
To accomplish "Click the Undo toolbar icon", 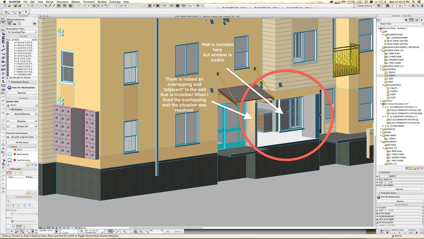I will [37, 6].
